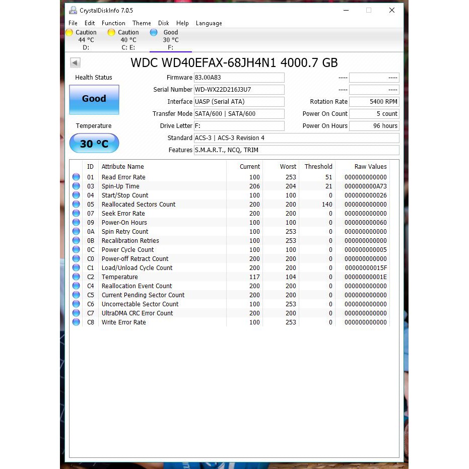469x469 pixels.
Task: Click the blue dot beside Spin-Up Time
Action: [x=76, y=186]
